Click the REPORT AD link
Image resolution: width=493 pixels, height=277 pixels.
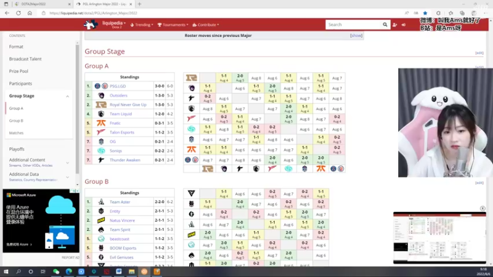[x=70, y=257]
